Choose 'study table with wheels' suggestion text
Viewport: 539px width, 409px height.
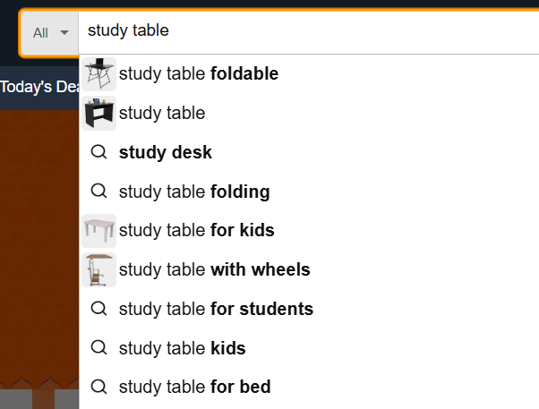[x=214, y=269]
